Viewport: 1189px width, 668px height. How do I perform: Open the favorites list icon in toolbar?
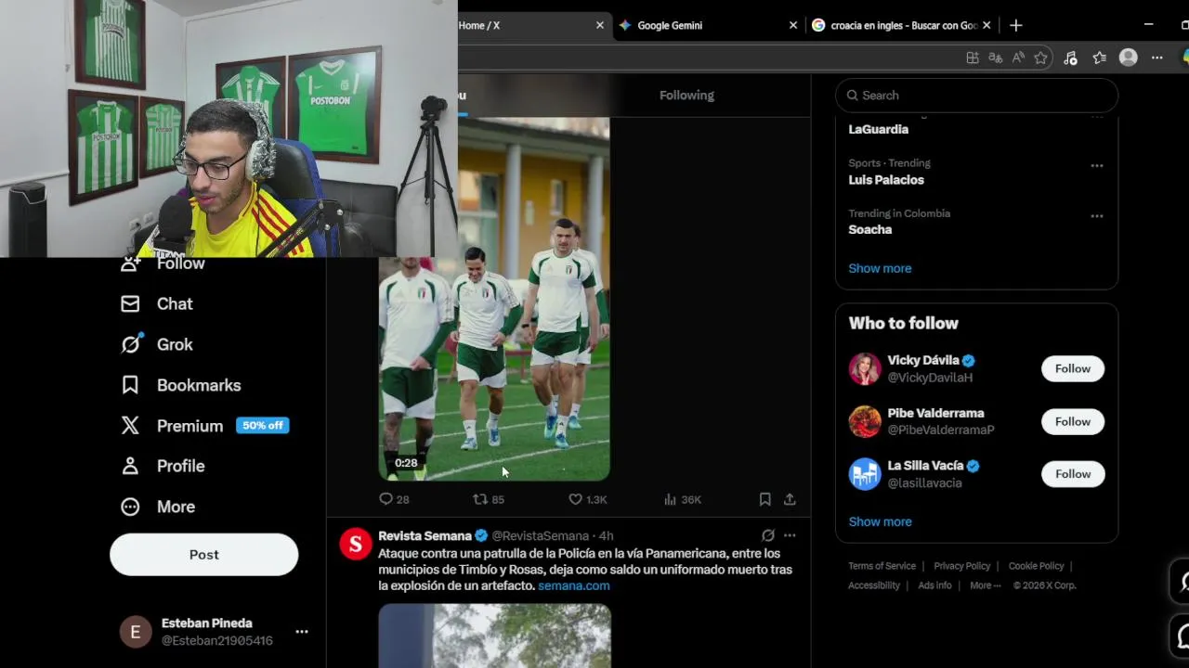click(1099, 58)
